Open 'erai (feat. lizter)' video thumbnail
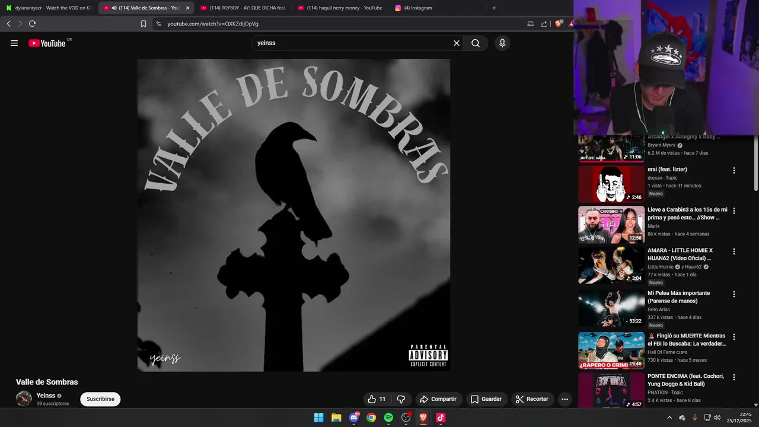Image resolution: width=759 pixels, height=427 pixels. point(611,184)
